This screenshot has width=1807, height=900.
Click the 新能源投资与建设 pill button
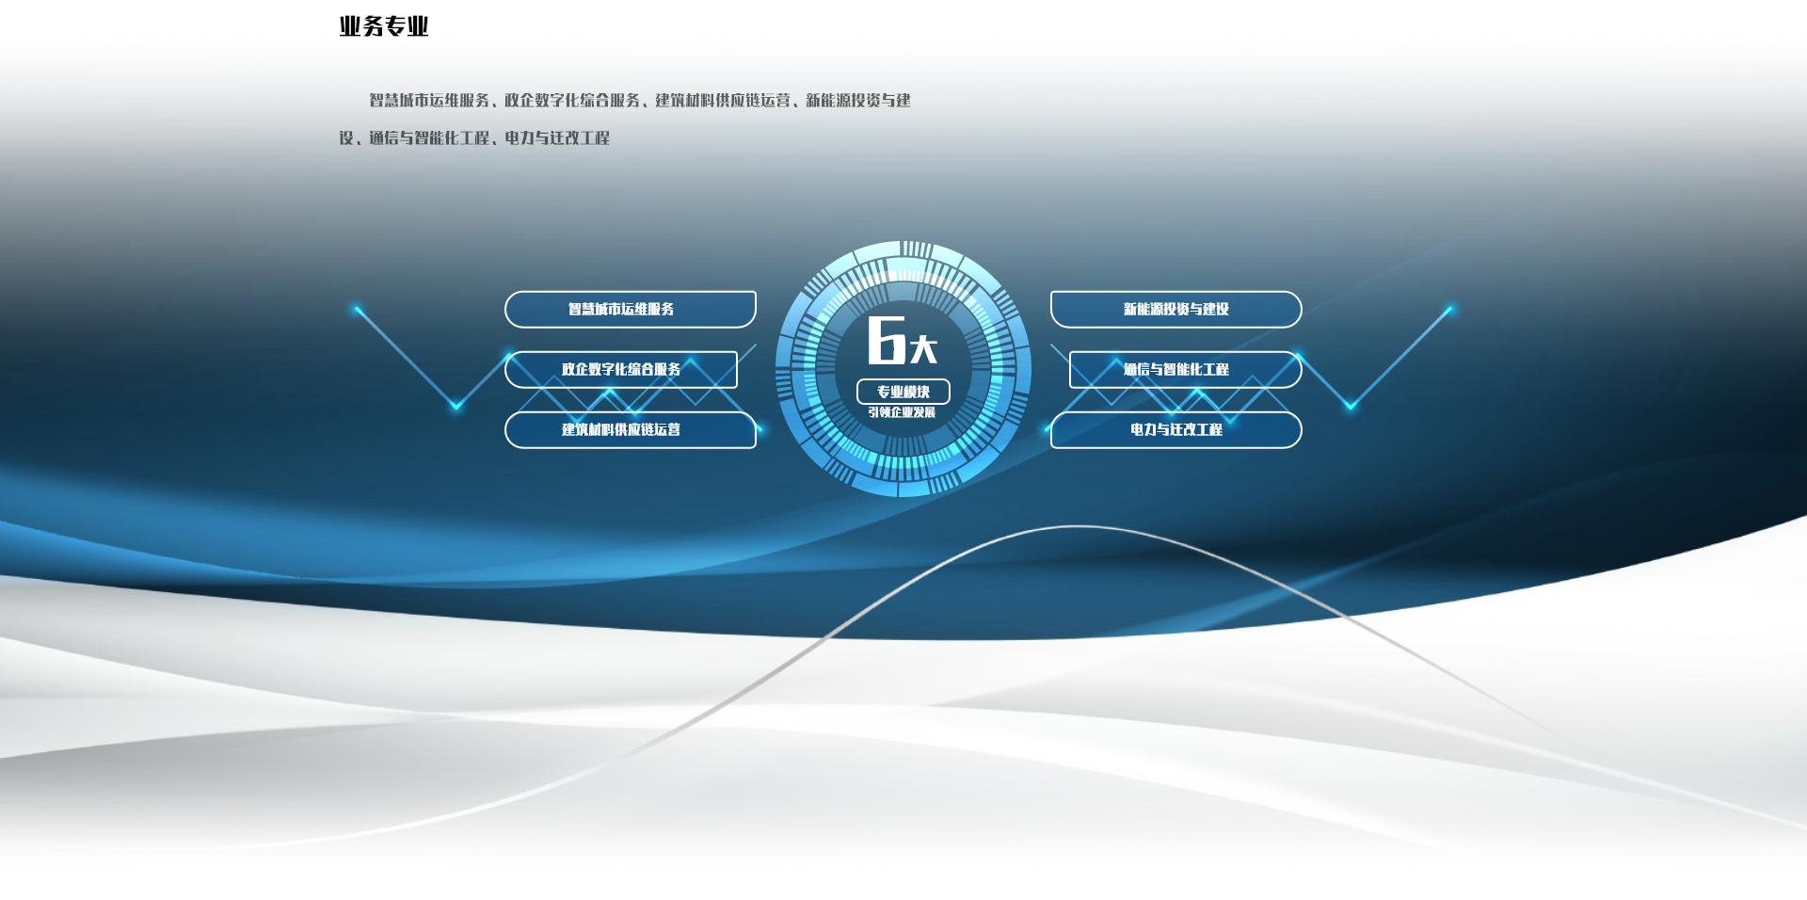pyautogui.click(x=1175, y=309)
